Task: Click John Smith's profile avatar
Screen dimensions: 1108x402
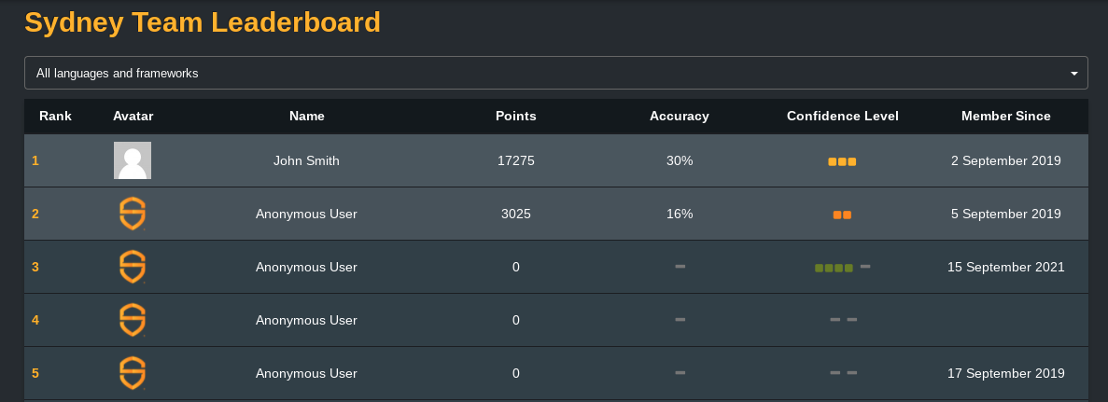Action: tap(133, 160)
